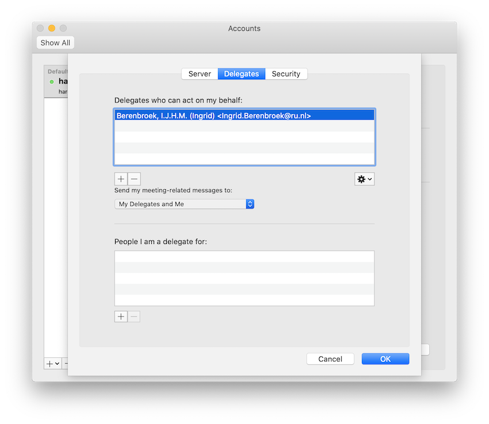Viewport: 489px width, 424px height.
Task: Open the add account plus dropdown in sidebar
Action: [53, 364]
